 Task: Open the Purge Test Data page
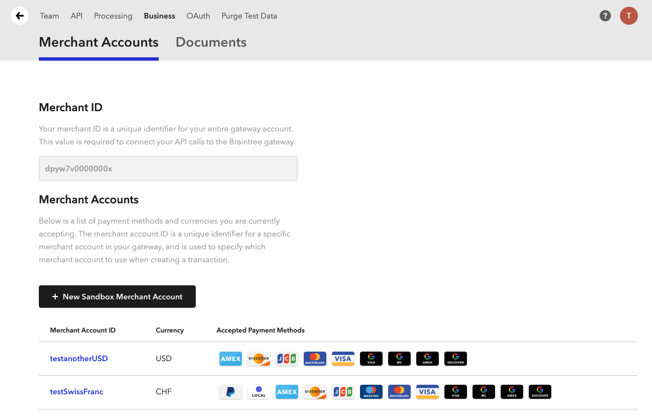coord(249,16)
